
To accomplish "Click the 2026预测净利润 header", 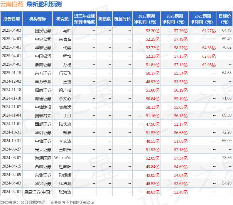I will click(175, 19).
